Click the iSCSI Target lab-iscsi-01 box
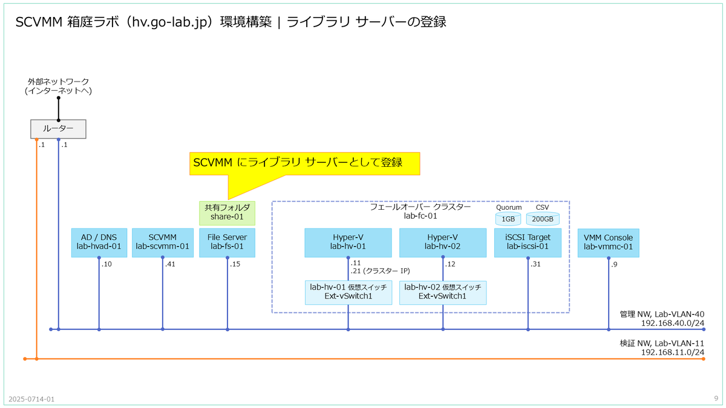 tap(528, 242)
